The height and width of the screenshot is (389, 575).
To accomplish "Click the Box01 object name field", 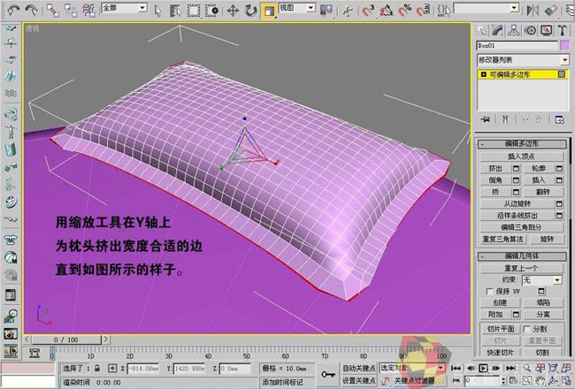I will click(x=517, y=45).
